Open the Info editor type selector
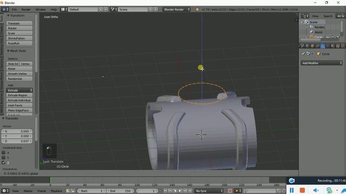 point(5,10)
